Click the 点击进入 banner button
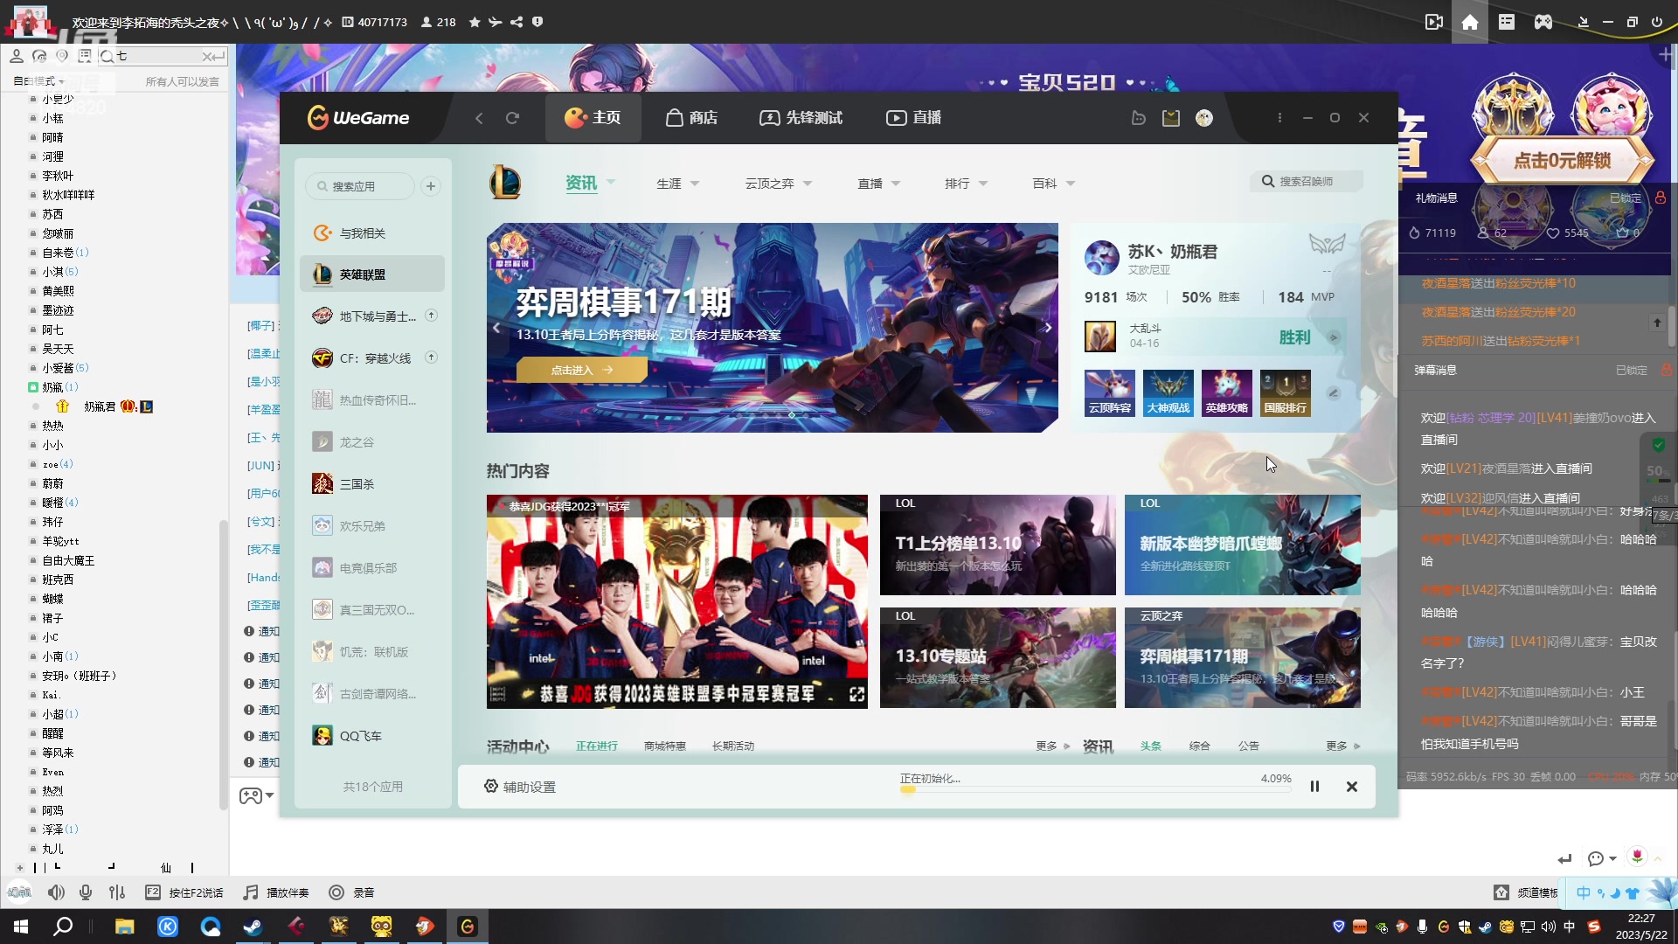 (582, 370)
